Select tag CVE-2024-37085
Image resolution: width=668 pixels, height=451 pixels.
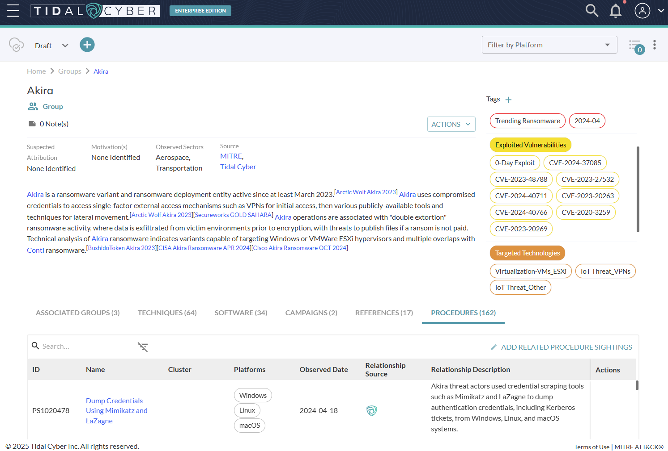click(x=575, y=163)
